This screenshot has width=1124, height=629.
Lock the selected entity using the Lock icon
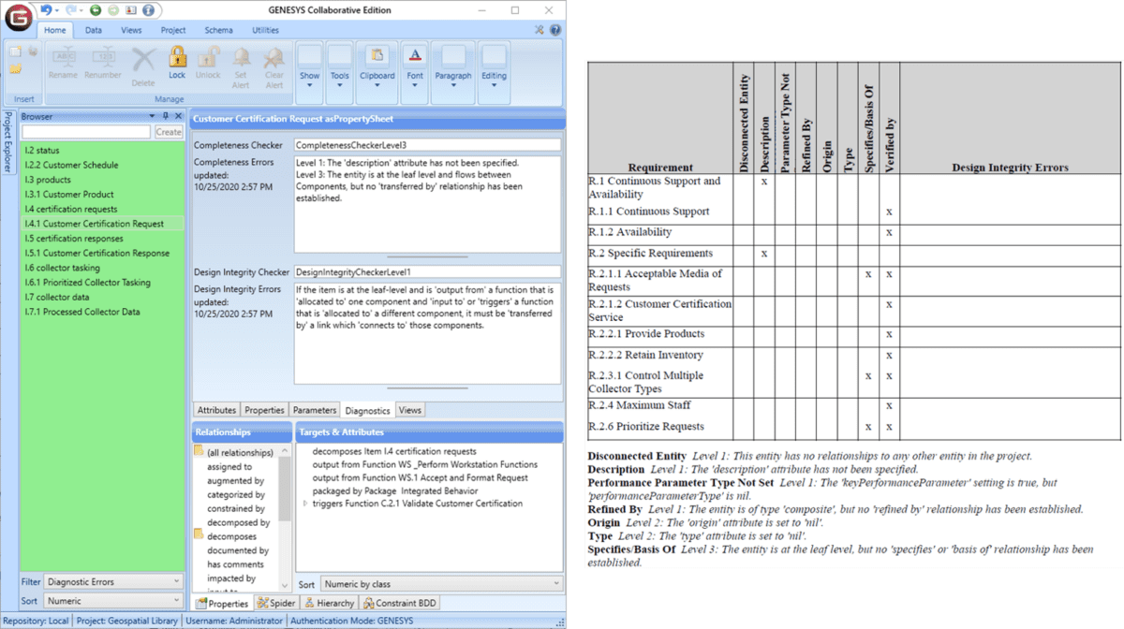coord(177,58)
